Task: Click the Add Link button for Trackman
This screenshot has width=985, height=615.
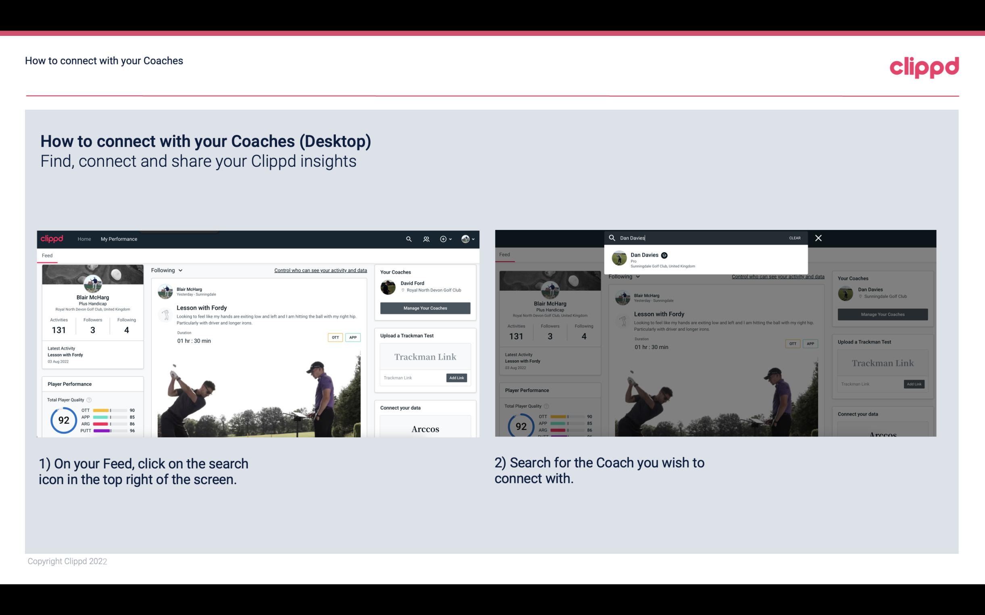Action: point(457,377)
